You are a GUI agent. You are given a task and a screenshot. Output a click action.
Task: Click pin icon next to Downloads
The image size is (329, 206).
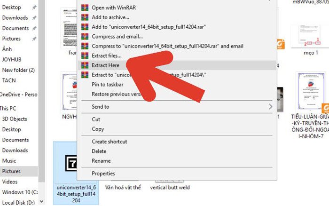tap(34, 18)
